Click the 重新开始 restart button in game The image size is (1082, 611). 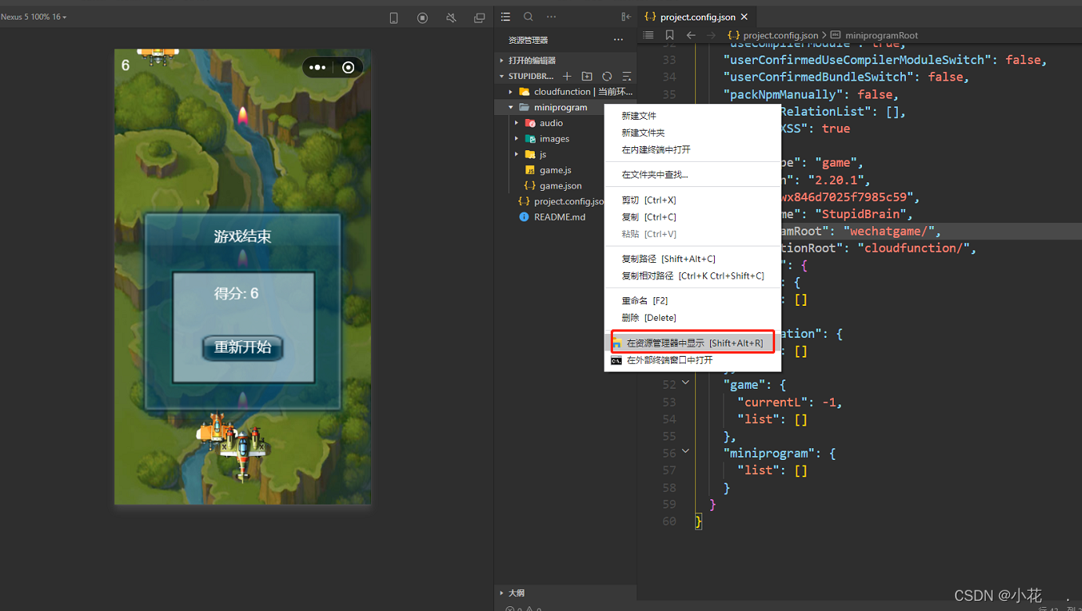(243, 347)
